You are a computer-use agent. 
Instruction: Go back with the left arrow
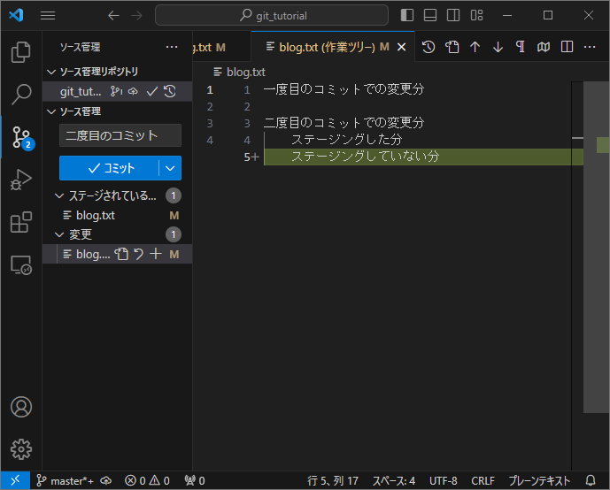[113, 16]
